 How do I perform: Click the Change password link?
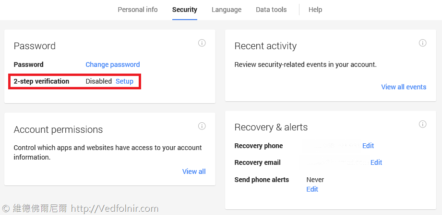pyautogui.click(x=113, y=64)
